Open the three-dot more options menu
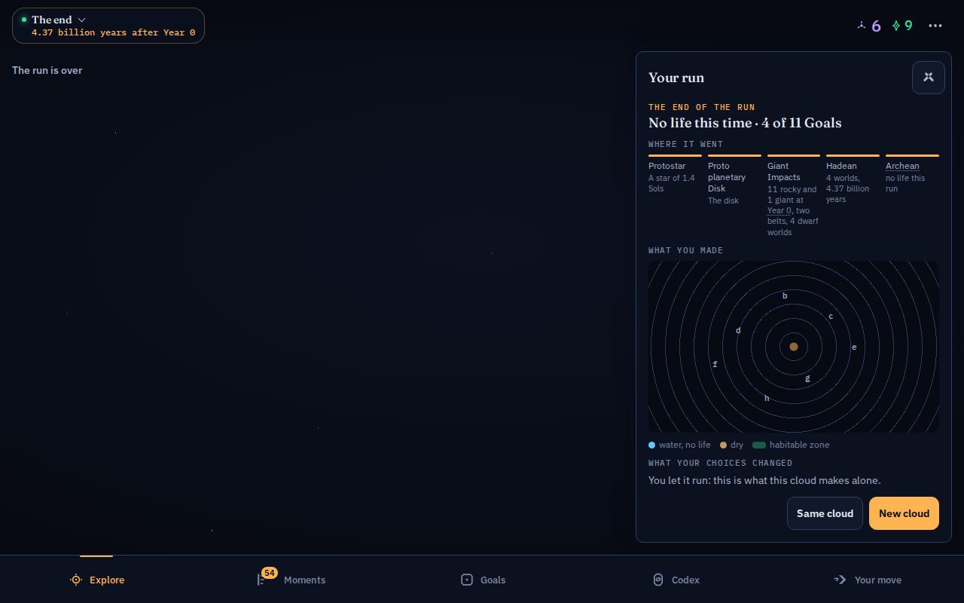Image resolution: width=964 pixels, height=603 pixels. pos(935,26)
